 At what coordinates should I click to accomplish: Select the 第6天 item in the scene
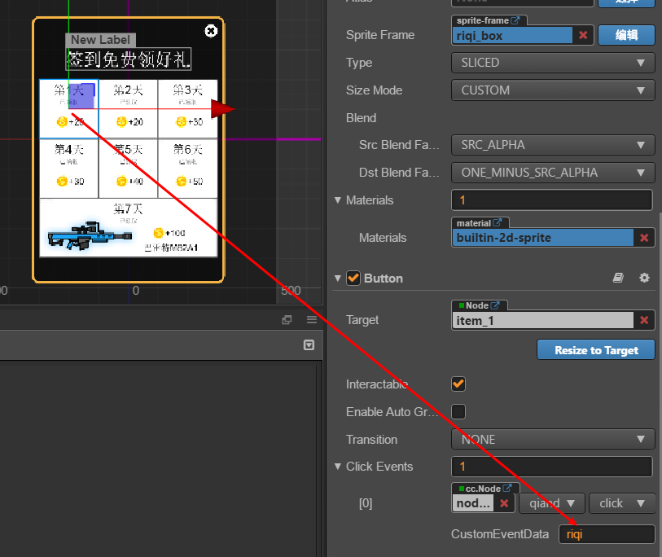(187, 169)
